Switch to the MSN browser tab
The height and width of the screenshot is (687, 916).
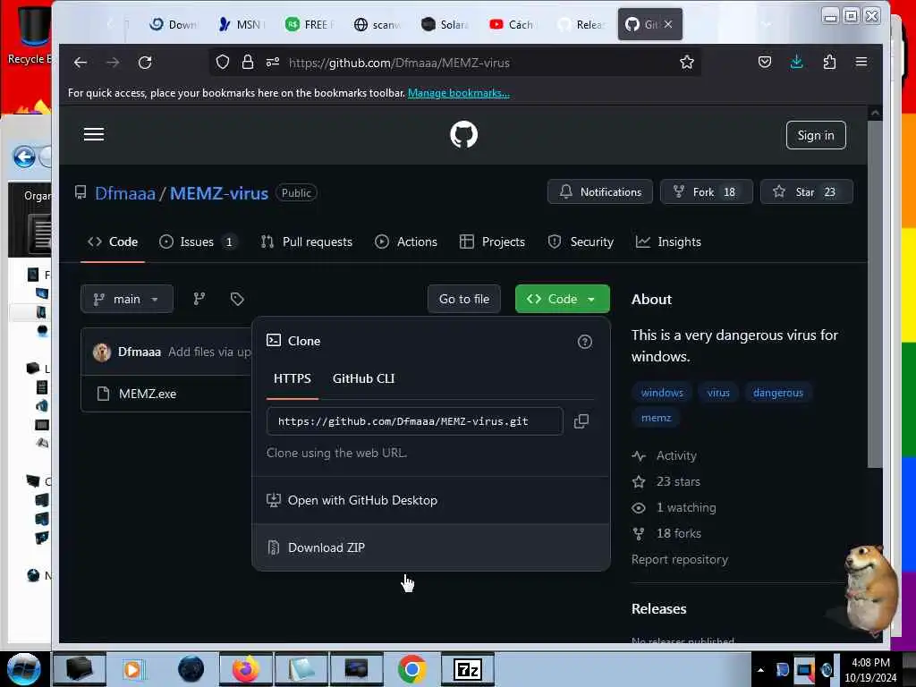(242, 24)
